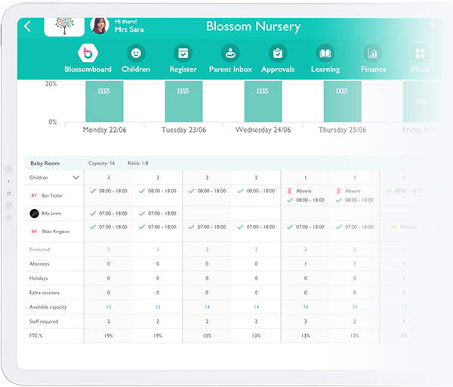Click the Tuesday 23/06 occupancy bar
Screen dimensions: 453x387
(x=183, y=101)
